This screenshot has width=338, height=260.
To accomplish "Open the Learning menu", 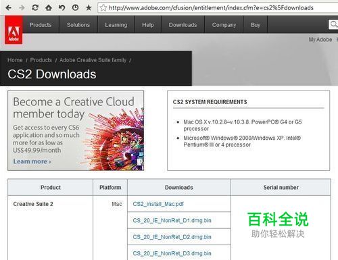I will point(116,25).
